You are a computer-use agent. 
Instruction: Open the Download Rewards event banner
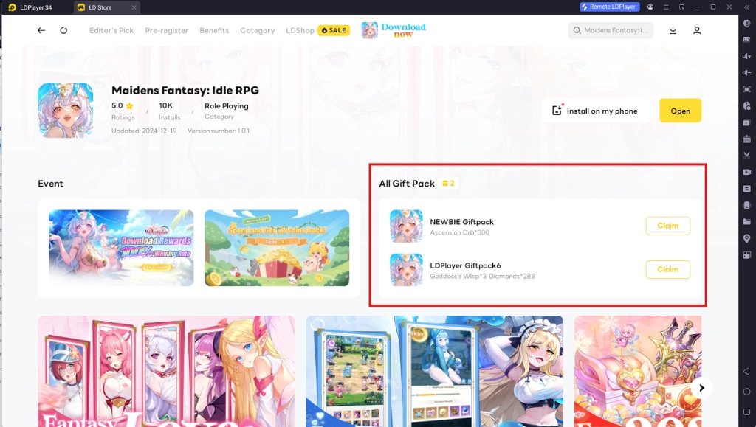click(121, 248)
